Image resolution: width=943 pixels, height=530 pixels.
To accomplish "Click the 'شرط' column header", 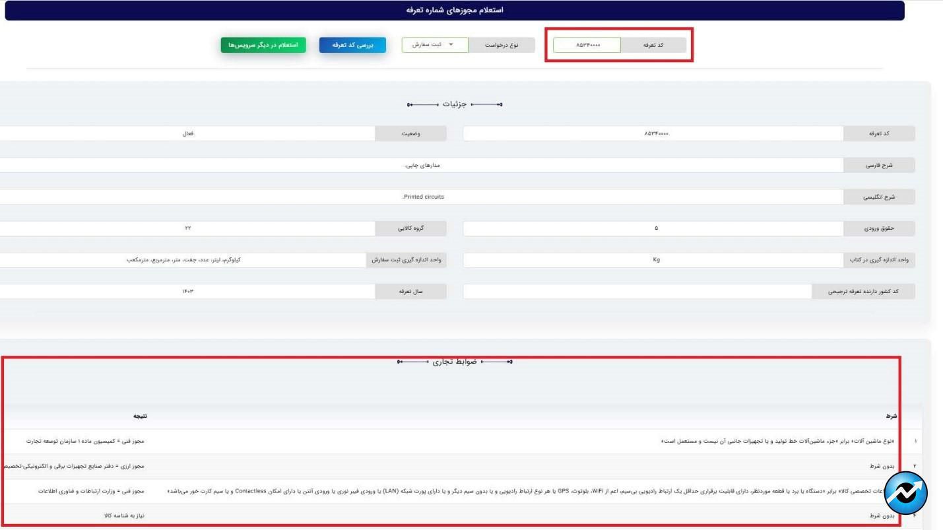I will (x=891, y=416).
